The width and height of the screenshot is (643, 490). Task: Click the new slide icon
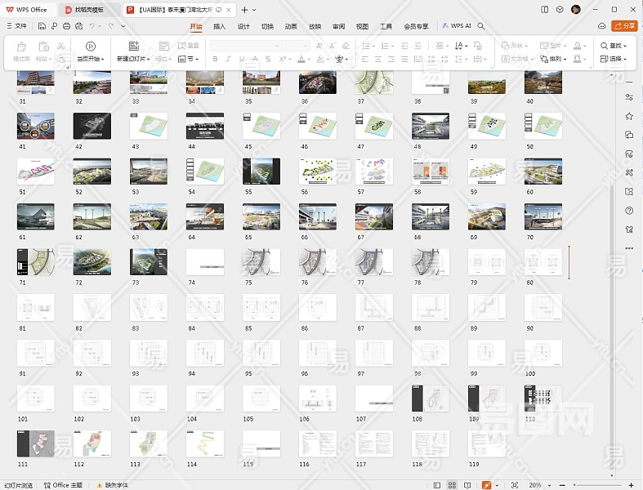133,47
